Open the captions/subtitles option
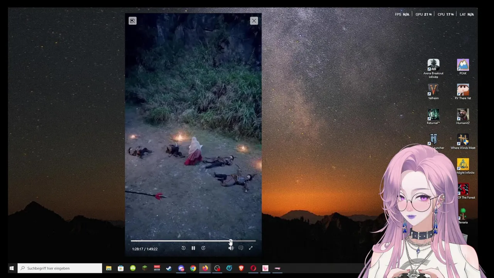The width and height of the screenshot is (494, 278). click(x=241, y=248)
